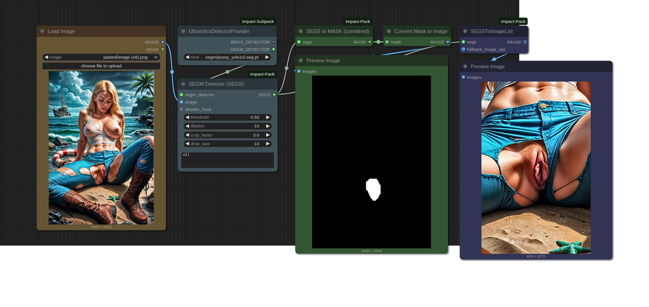Collapse the SEGSToImageList node via its dot

465,31
